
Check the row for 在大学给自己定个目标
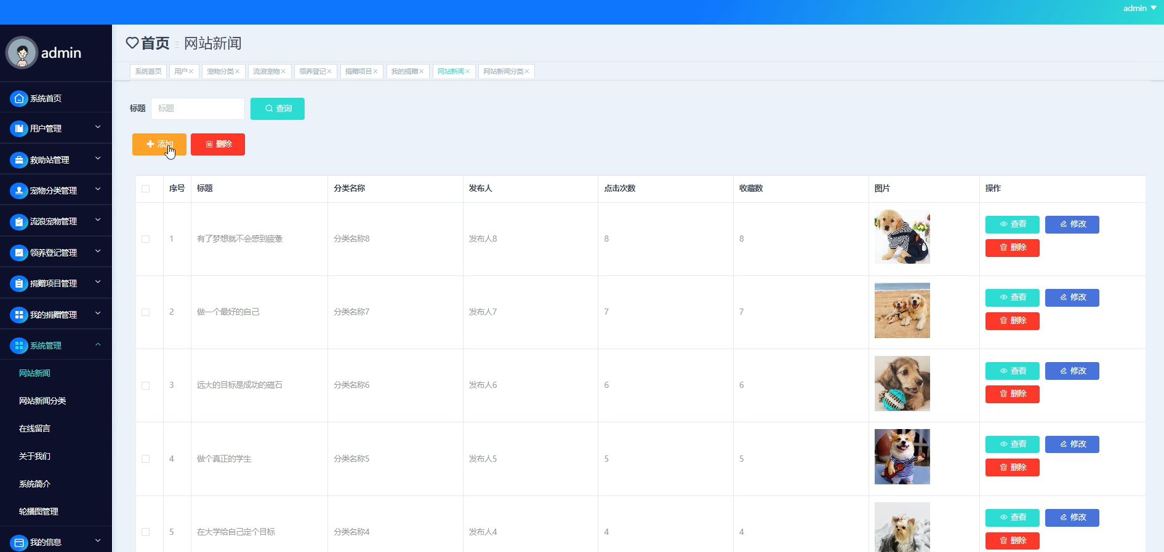146,532
